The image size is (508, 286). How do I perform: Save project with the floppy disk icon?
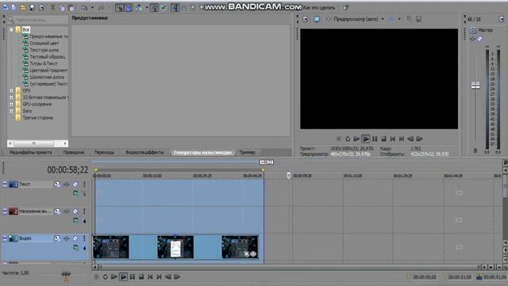(32, 7)
